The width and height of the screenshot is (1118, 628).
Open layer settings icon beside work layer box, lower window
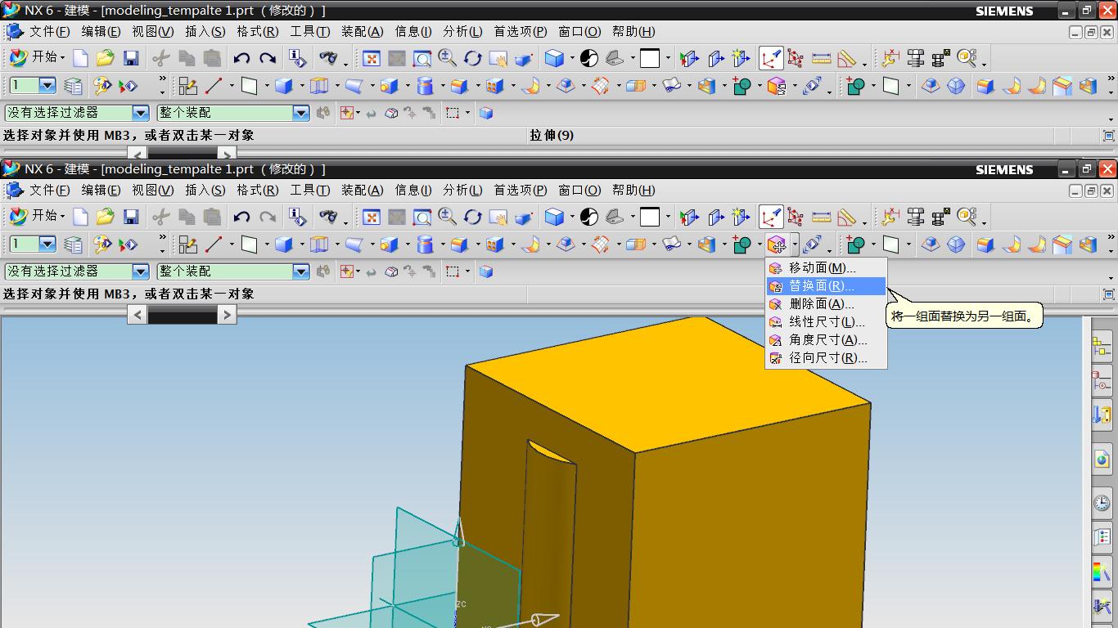point(73,244)
